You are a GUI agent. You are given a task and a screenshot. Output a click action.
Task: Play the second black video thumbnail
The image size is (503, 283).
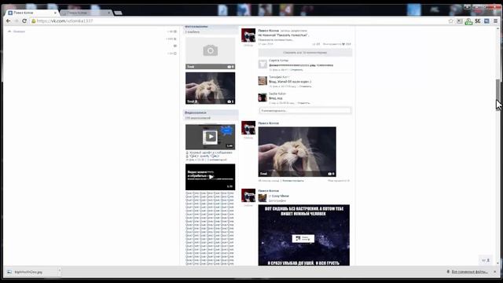point(210,177)
